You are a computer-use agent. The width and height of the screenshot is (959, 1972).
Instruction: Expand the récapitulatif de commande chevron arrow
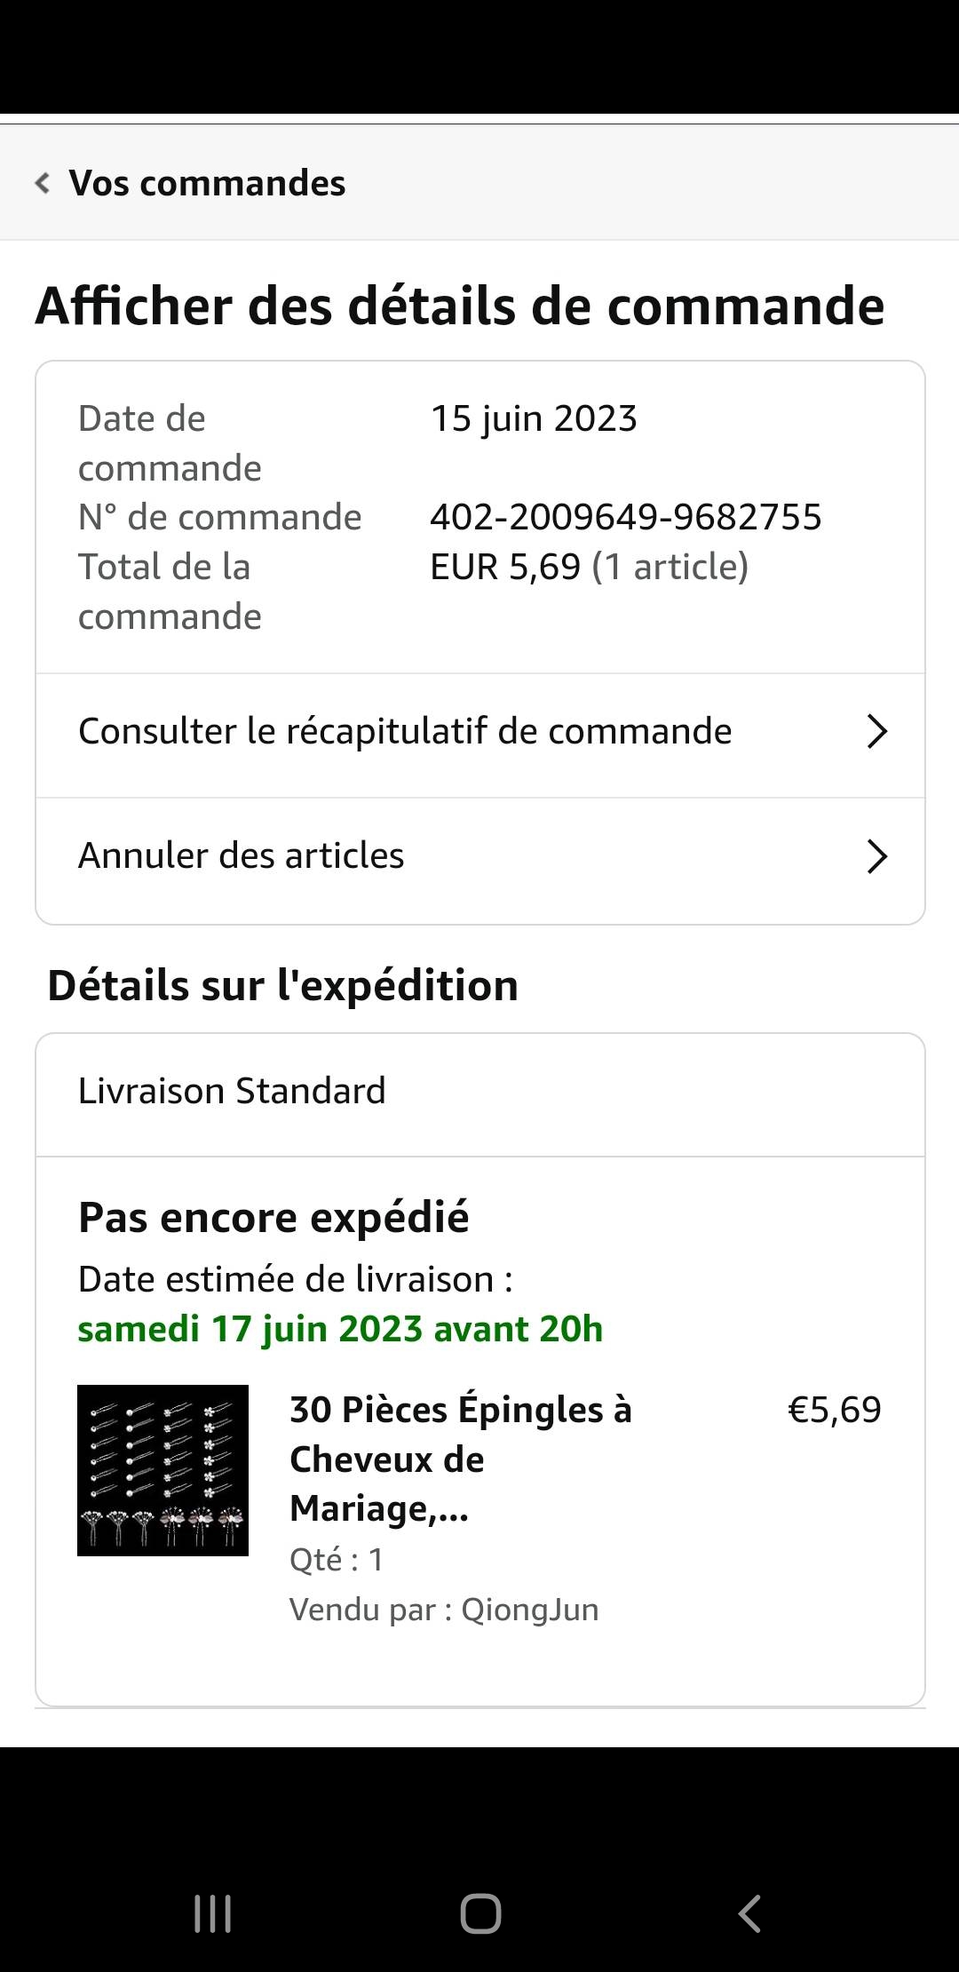click(876, 732)
